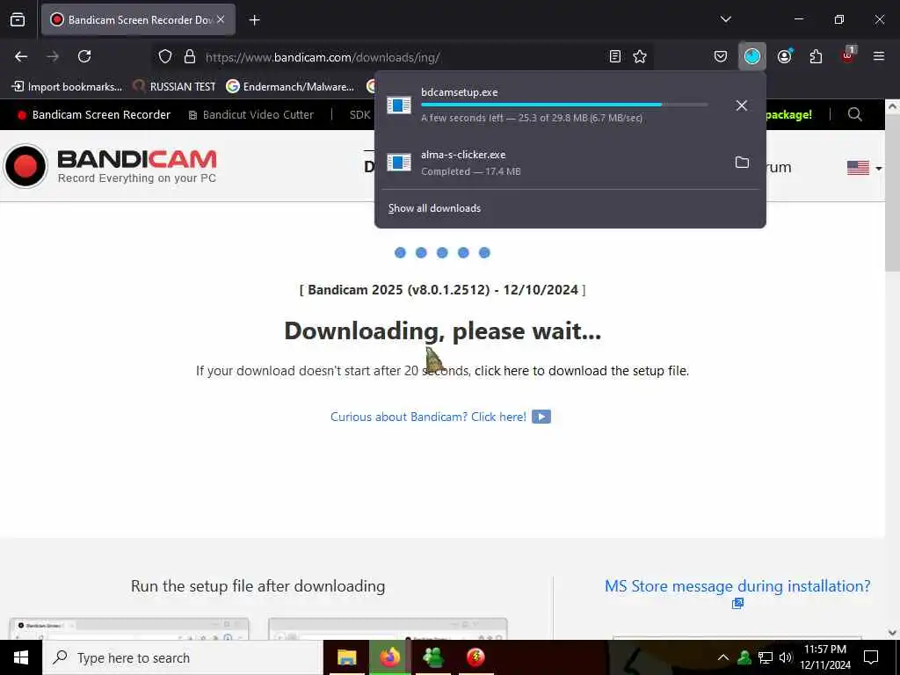Open the Firefox hamburger application menu
Viewport: 900px width, 675px height.
pyautogui.click(x=878, y=56)
